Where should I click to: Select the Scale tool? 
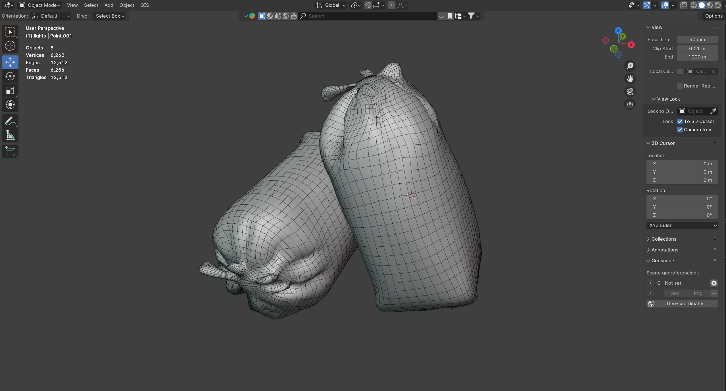coord(10,91)
